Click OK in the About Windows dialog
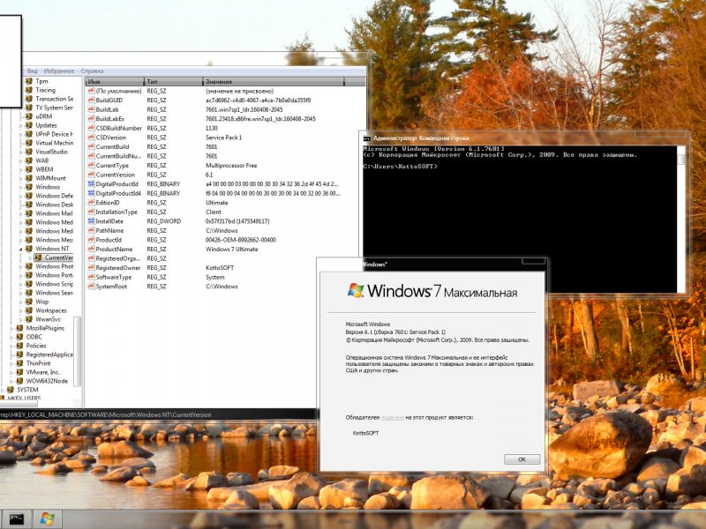The height and width of the screenshot is (529, 706). [x=522, y=459]
